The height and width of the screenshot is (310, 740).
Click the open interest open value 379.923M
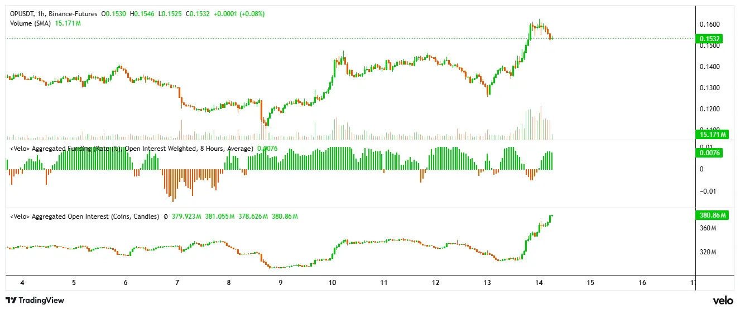click(x=186, y=216)
